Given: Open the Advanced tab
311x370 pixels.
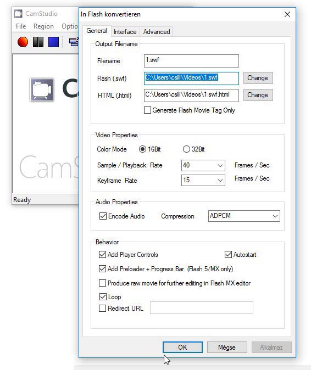Looking at the screenshot, I should click(x=157, y=32).
